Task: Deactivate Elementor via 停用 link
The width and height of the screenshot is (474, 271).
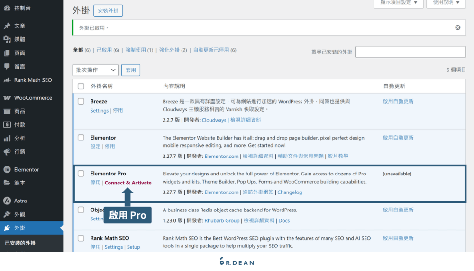Action: click(110, 146)
